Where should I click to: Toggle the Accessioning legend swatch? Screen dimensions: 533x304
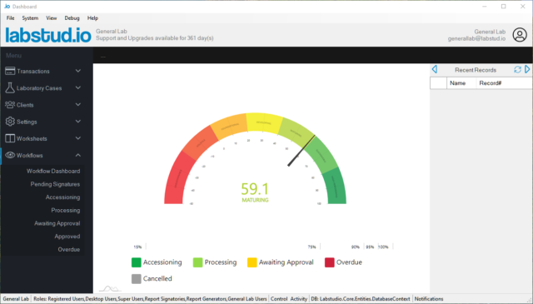[137, 262]
